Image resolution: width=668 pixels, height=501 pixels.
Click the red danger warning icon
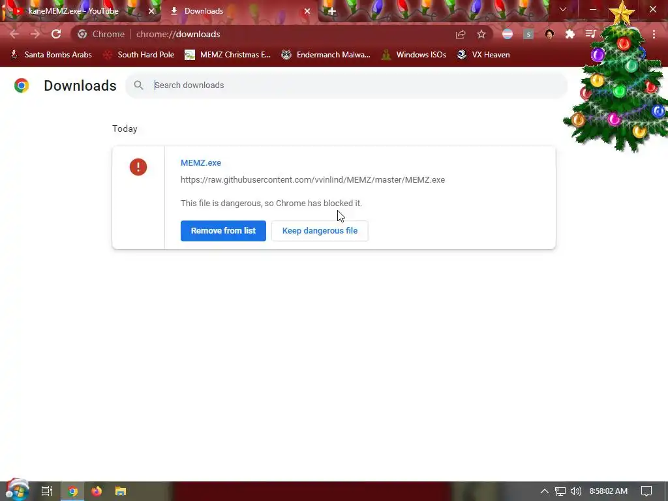[138, 167]
